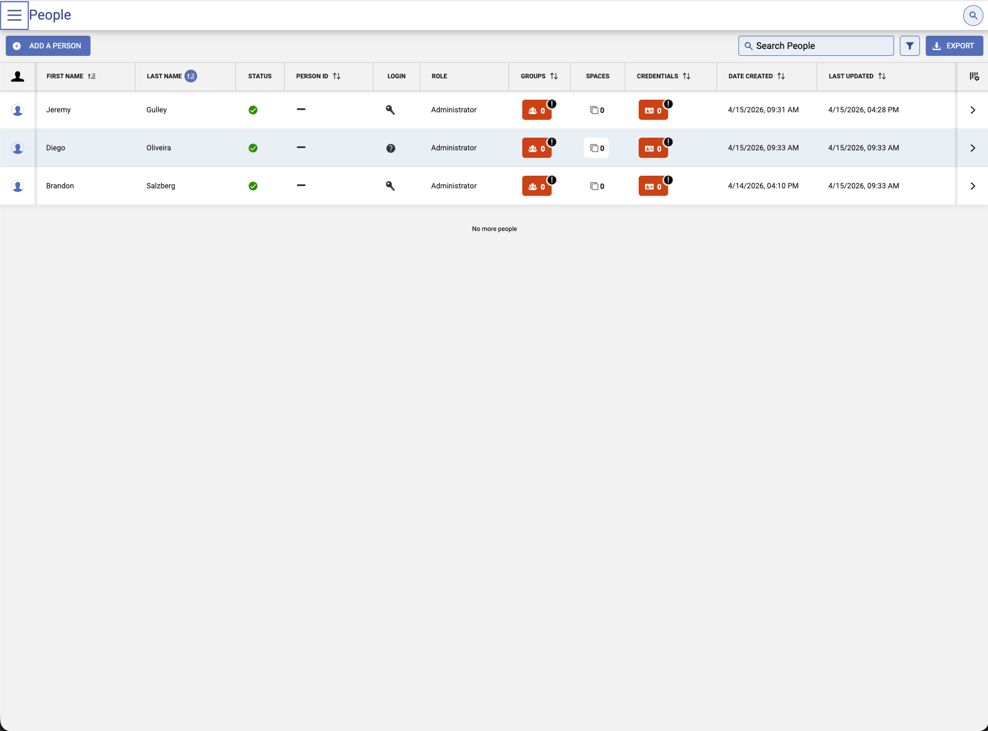Viewport: 988px width, 731px height.
Task: Click Diego's spaces count badge
Action: click(x=597, y=148)
